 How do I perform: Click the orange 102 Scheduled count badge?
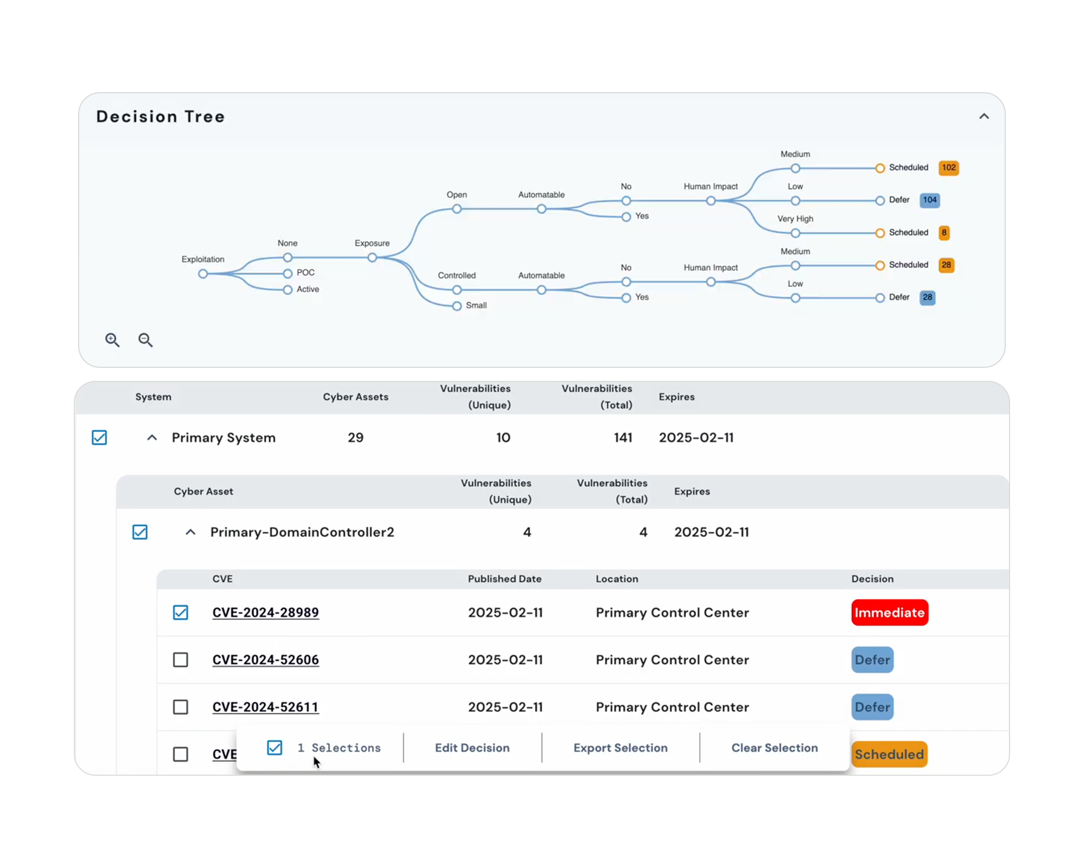pyautogui.click(x=948, y=168)
